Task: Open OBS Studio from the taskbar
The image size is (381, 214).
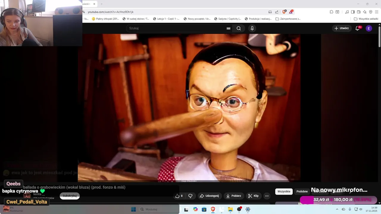Action: click(x=239, y=209)
